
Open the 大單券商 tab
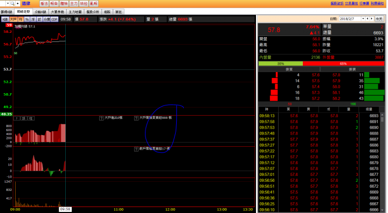pyautogui.click(x=58, y=12)
